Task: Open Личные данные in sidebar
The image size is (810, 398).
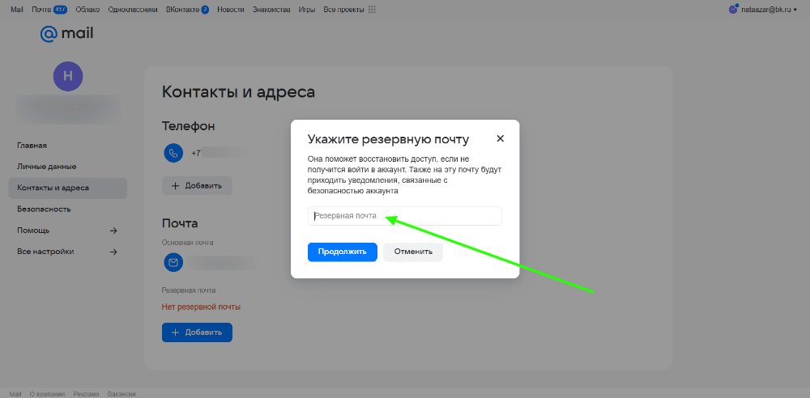Action: [x=46, y=167]
